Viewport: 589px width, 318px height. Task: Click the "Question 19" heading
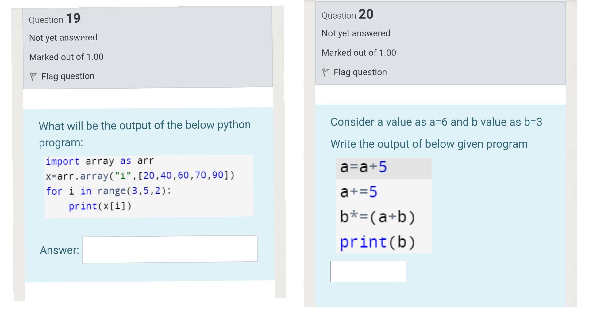point(55,19)
